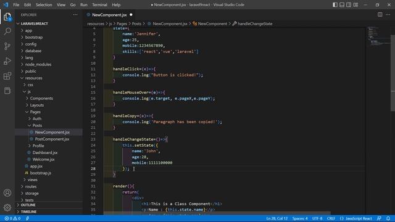Click the editor horizontal scrollbar
This screenshot has width=395, height=222.
pyautogui.click(x=217, y=213)
